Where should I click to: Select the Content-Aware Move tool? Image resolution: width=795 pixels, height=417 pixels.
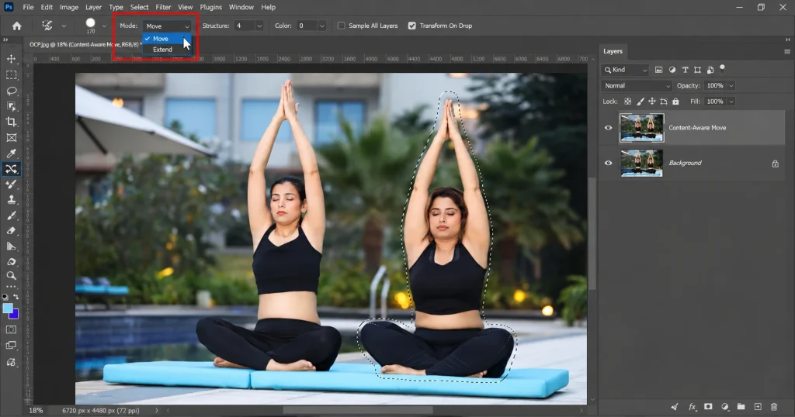tap(11, 169)
